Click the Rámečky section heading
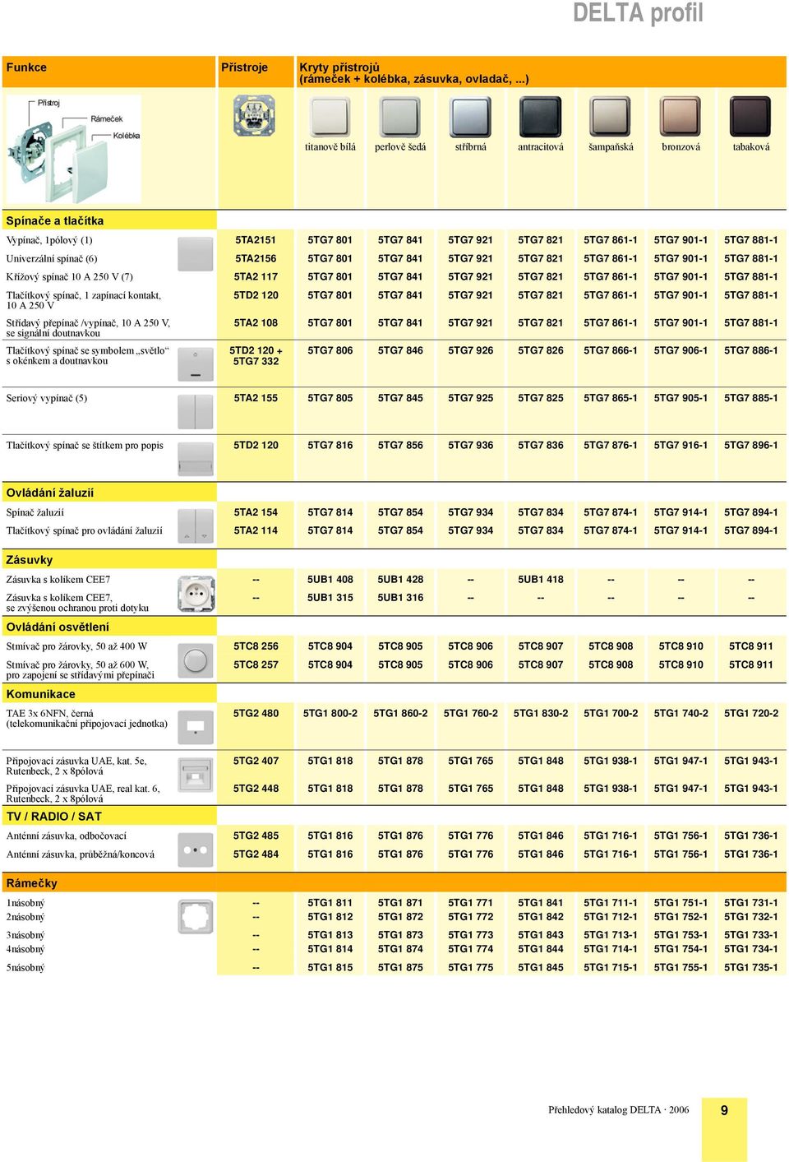The image size is (789, 1162). pyautogui.click(x=32, y=883)
